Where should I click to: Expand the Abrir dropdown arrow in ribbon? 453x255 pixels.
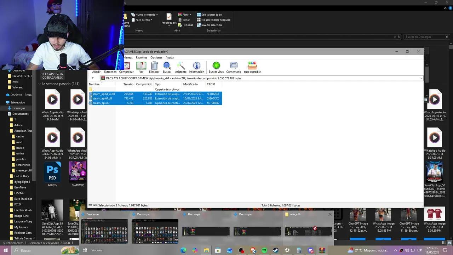(190, 15)
